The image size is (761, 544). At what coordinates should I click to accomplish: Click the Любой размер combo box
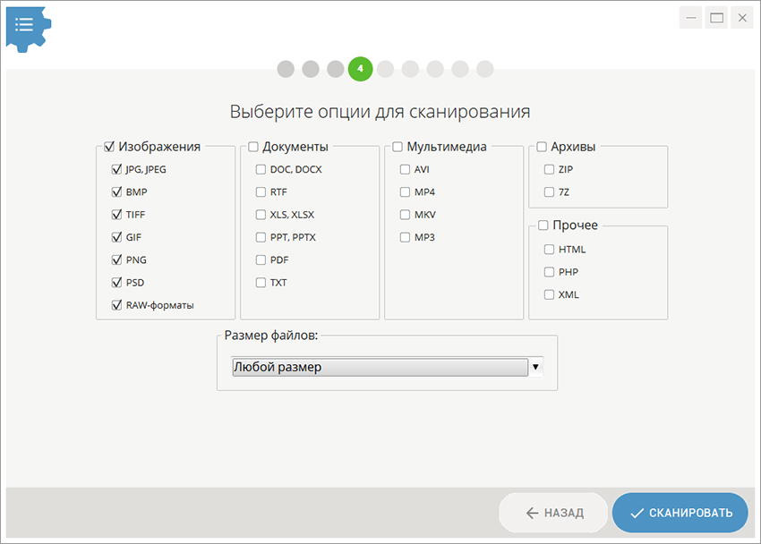(x=380, y=367)
